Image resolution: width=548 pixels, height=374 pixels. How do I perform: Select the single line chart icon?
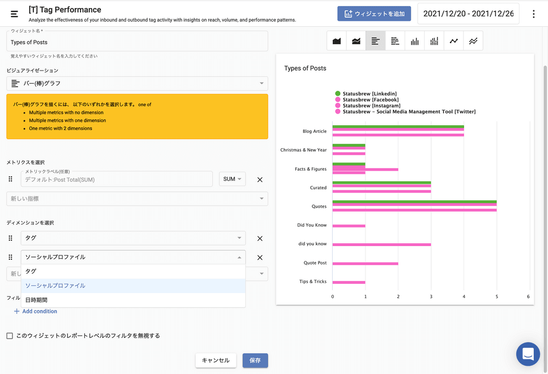[454, 41]
